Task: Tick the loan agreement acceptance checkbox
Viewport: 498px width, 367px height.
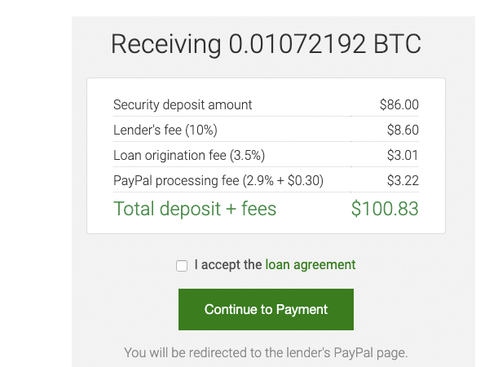Action: [x=182, y=265]
